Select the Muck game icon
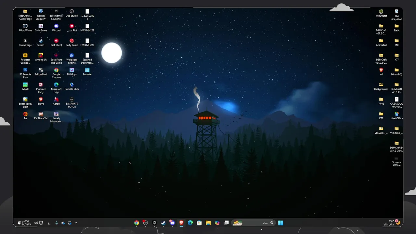Viewport: 416px width, 234px height. (25, 86)
